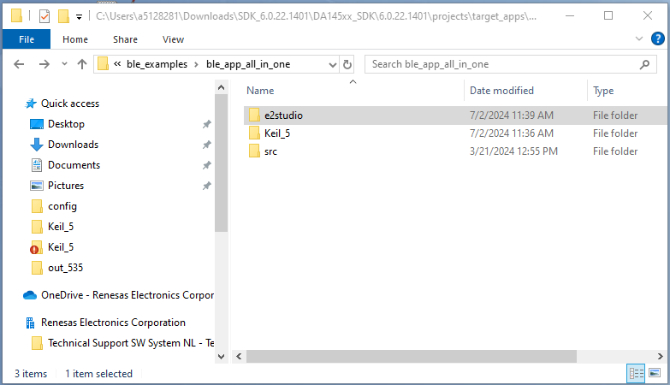This screenshot has height=385, width=670.
Task: Open the Share ribbon tab
Action: [125, 39]
